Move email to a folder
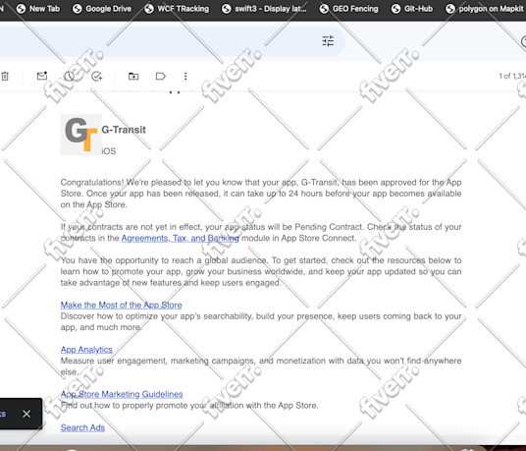 (x=133, y=77)
